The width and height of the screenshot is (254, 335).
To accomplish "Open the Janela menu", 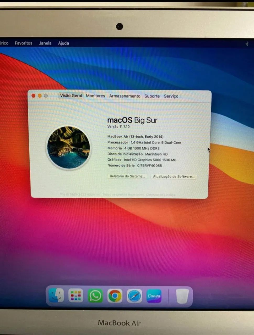I will 45,43.
